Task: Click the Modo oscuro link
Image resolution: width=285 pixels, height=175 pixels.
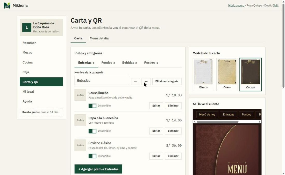Action: click(x=236, y=5)
